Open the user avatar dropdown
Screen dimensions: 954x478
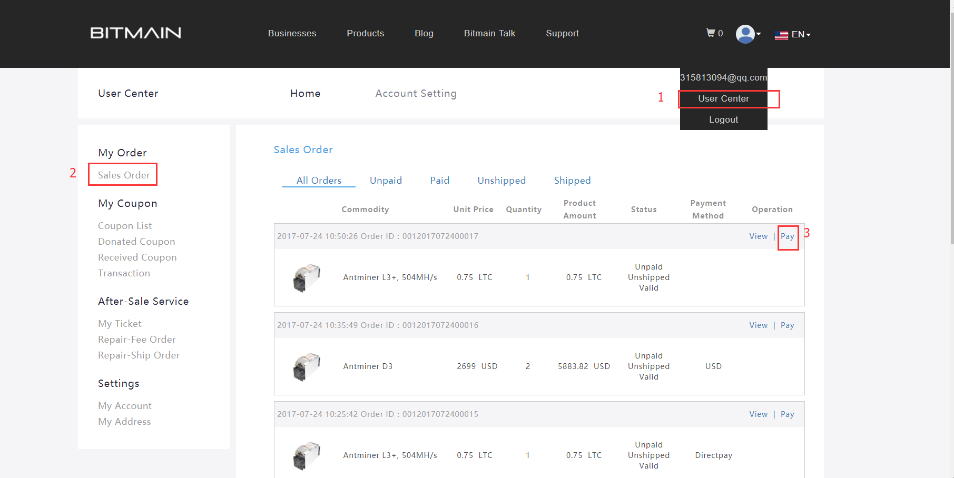tap(748, 34)
